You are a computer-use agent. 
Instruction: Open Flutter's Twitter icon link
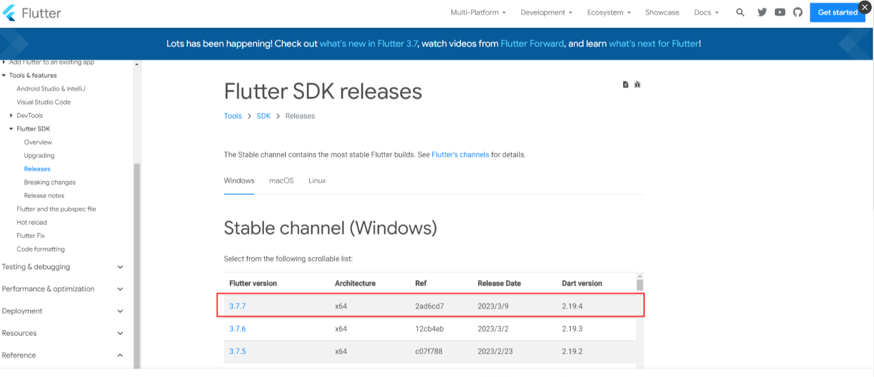tap(762, 12)
